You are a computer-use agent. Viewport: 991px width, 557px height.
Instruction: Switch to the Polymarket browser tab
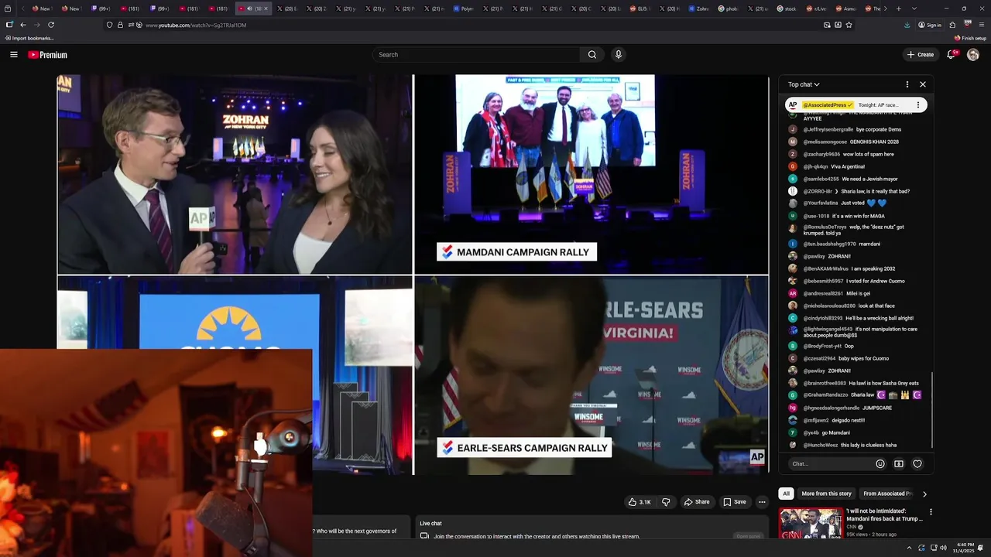tap(465, 9)
